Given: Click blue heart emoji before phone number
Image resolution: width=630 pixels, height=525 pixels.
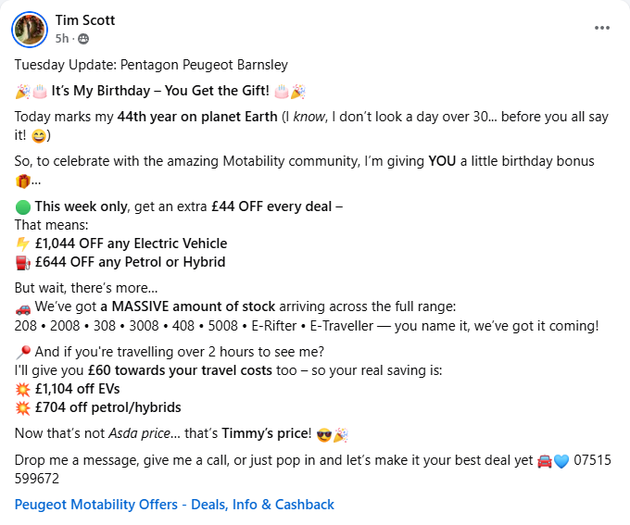Looking at the screenshot, I should click(561, 461).
